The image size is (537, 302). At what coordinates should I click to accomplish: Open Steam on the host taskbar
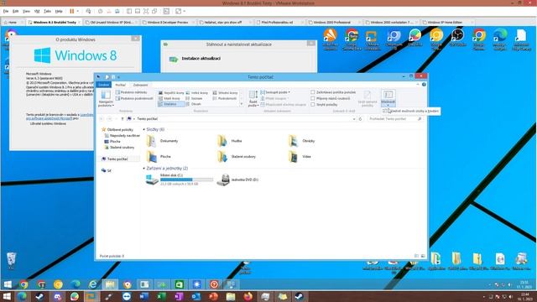[x=39, y=296]
